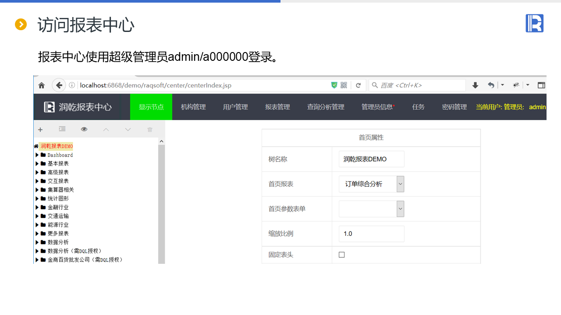Click the home icon beside 润乾报表DEMO root
561x315 pixels.
36,146
